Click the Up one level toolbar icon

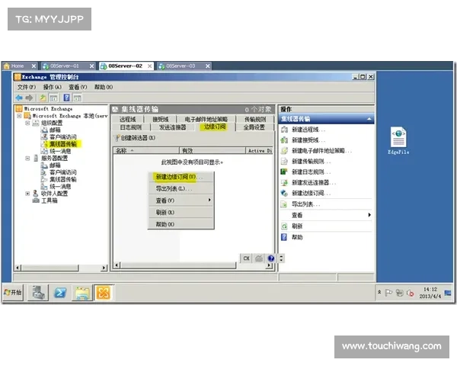click(x=43, y=98)
